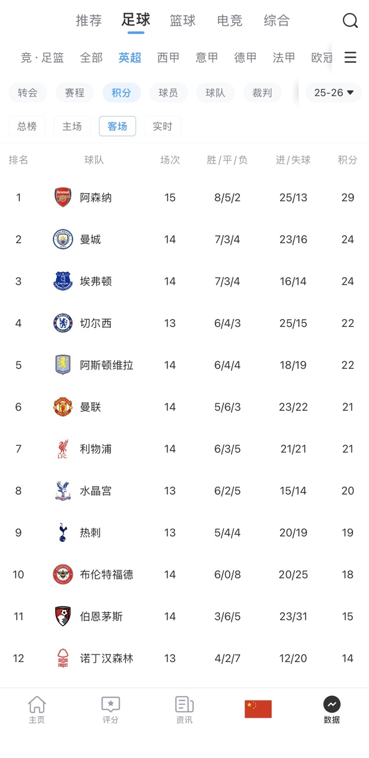The height and width of the screenshot is (758, 369).
Task: Open the hamburger league list menu
Action: tap(350, 57)
